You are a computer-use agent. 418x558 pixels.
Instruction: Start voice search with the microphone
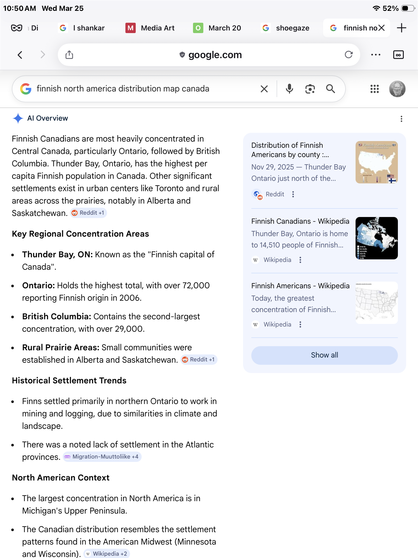(x=289, y=89)
